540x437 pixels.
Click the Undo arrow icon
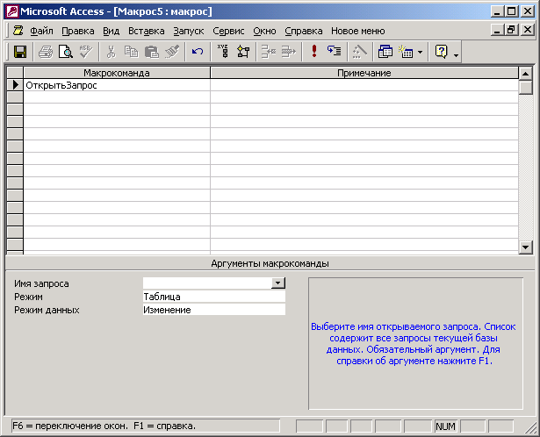[x=198, y=52]
